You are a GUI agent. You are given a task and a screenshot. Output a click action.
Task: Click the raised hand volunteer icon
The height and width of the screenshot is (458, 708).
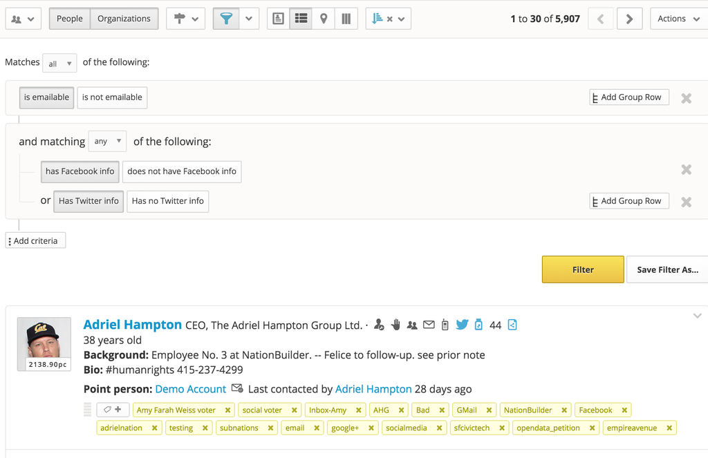pos(395,325)
